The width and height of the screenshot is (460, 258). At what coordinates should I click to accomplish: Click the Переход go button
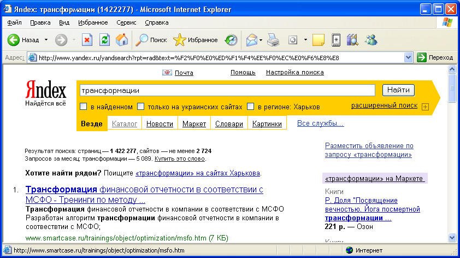pyautogui.click(x=435, y=57)
